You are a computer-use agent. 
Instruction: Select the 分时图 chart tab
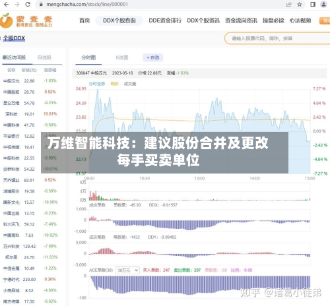click(88, 57)
